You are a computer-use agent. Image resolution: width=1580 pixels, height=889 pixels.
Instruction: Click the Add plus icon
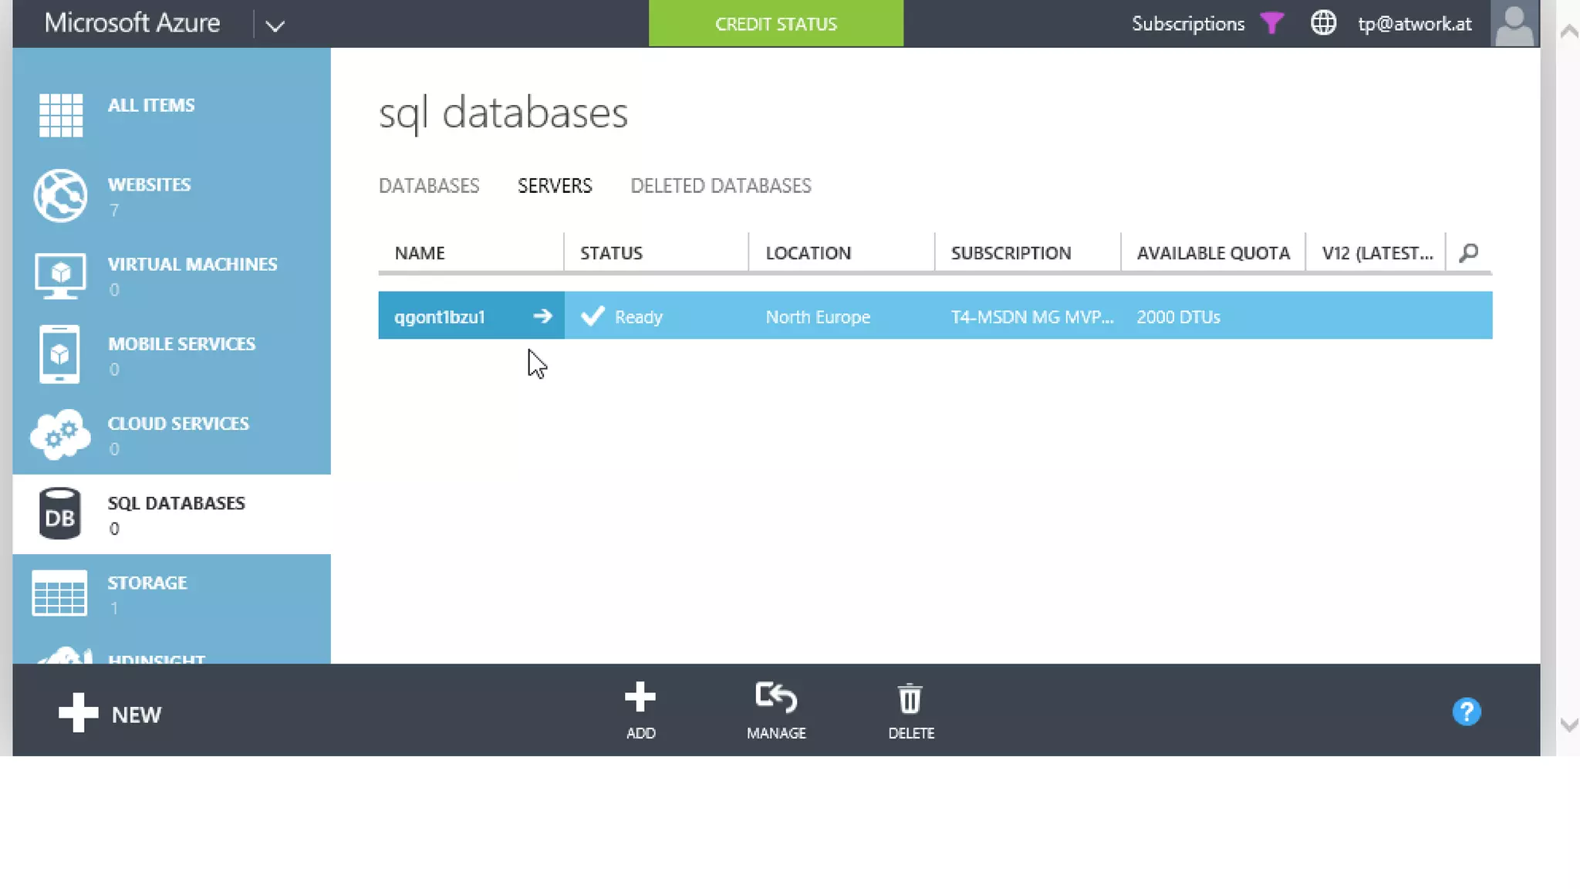coord(640,698)
